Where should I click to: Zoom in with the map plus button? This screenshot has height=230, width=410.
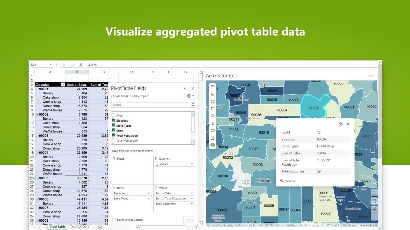coord(374,209)
